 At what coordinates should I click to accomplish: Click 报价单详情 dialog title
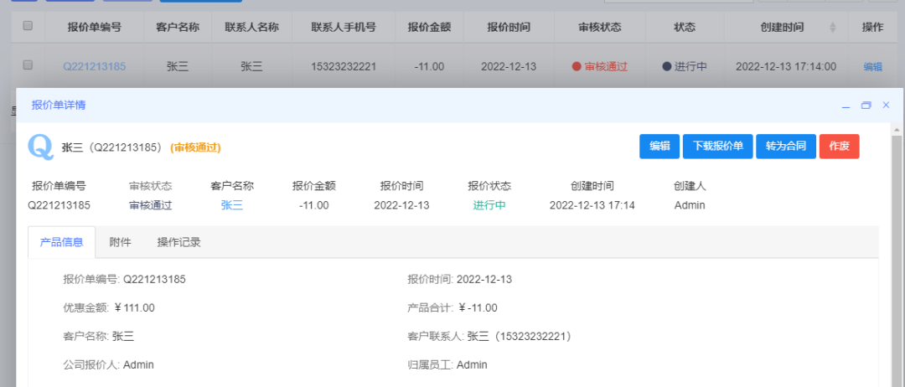pos(59,105)
